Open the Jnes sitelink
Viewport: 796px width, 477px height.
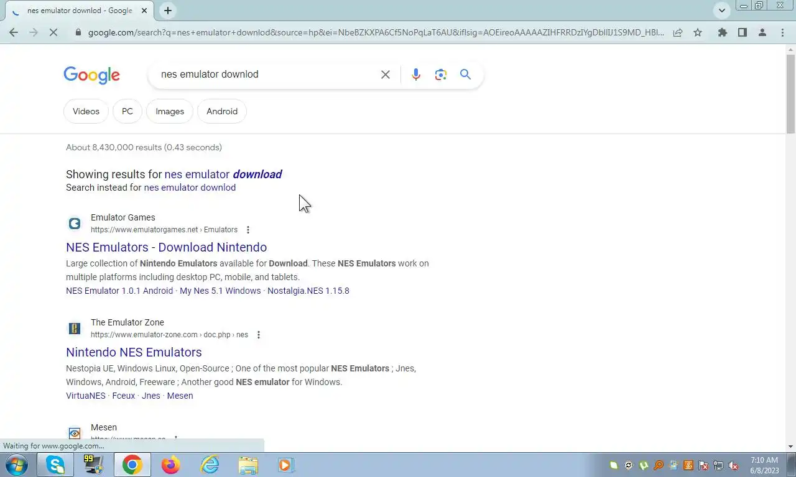pyautogui.click(x=151, y=396)
